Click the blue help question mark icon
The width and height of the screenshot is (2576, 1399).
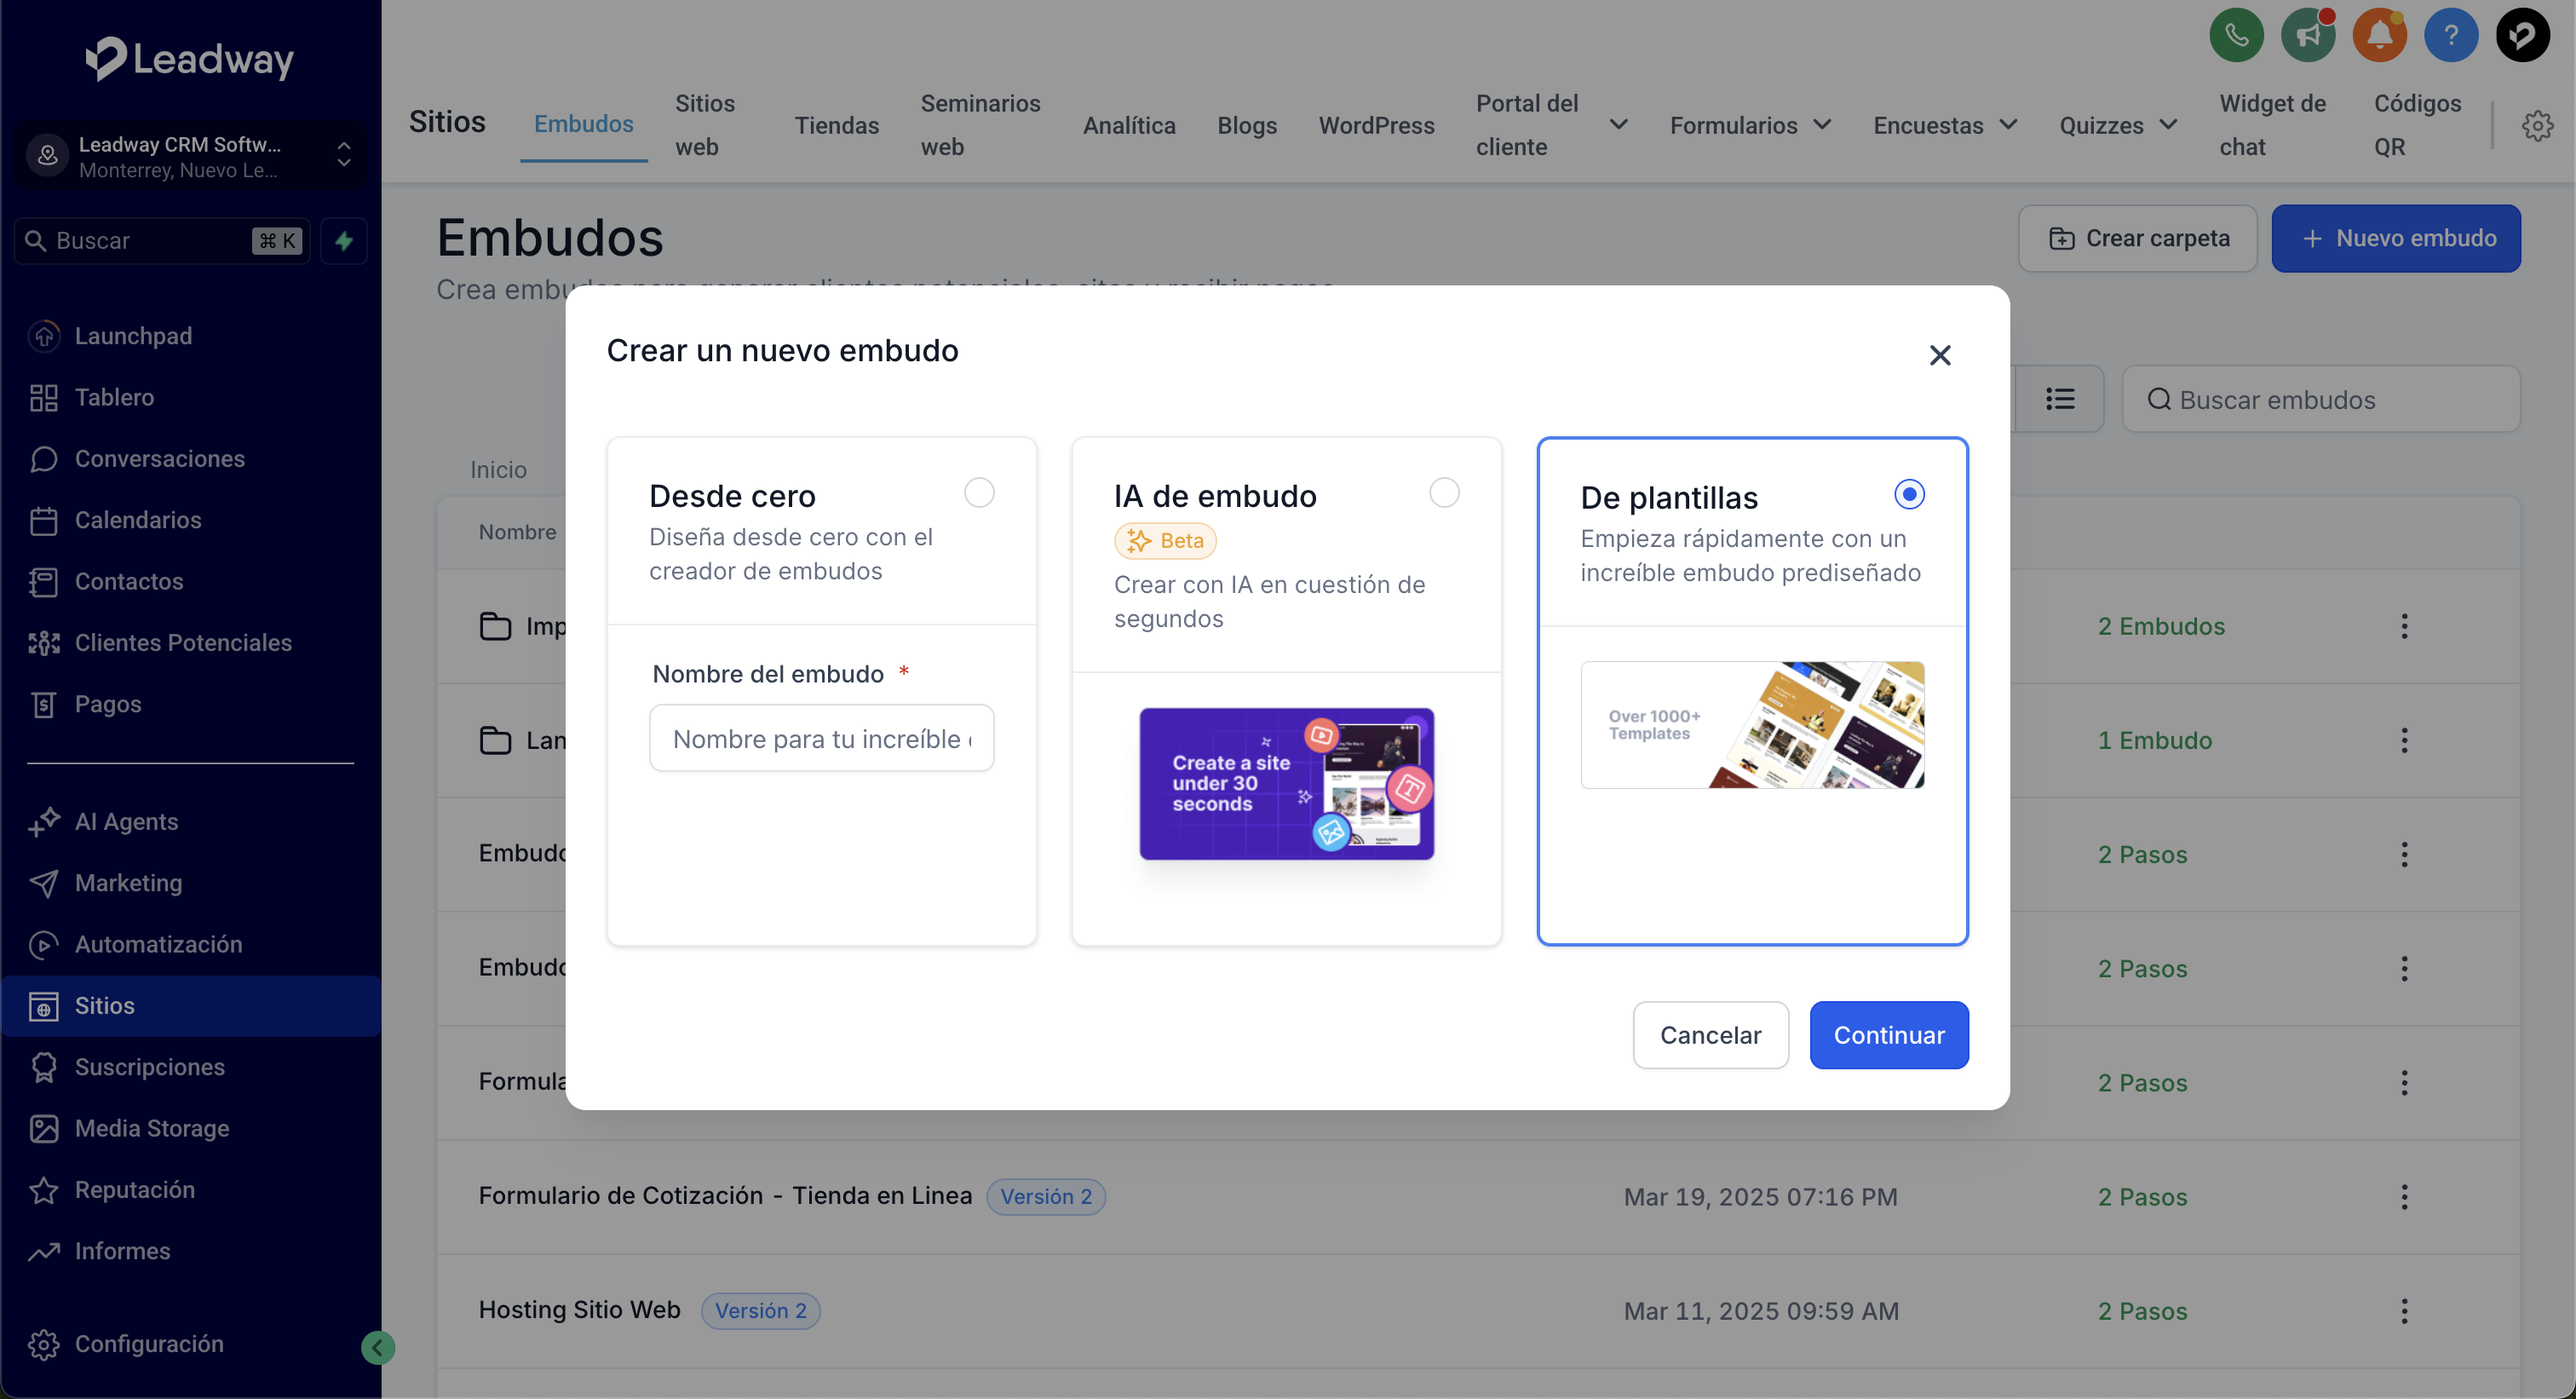coord(2450,36)
